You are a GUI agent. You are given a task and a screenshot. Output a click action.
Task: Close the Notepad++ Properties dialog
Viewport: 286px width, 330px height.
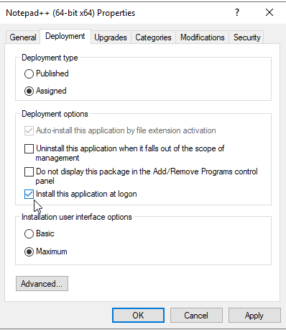pos(269,12)
